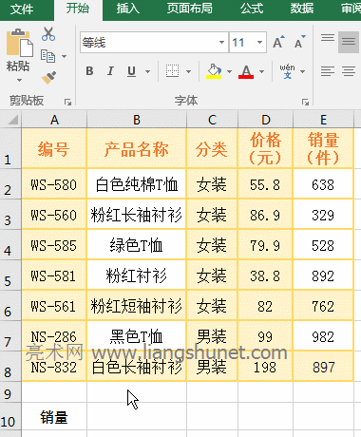Click the center align icon
Image resolution: width=361 pixels, height=437 pixels.
(x=349, y=71)
